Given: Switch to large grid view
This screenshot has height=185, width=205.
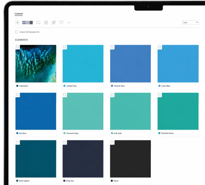Looking at the screenshot, I should coord(24,23).
